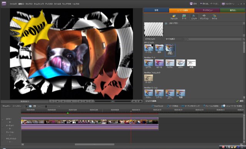Image resolution: width=246 pixels, height=149 pixels.
Task: Open the Transitions (トランジション) panel icon
Action: tap(204, 17)
